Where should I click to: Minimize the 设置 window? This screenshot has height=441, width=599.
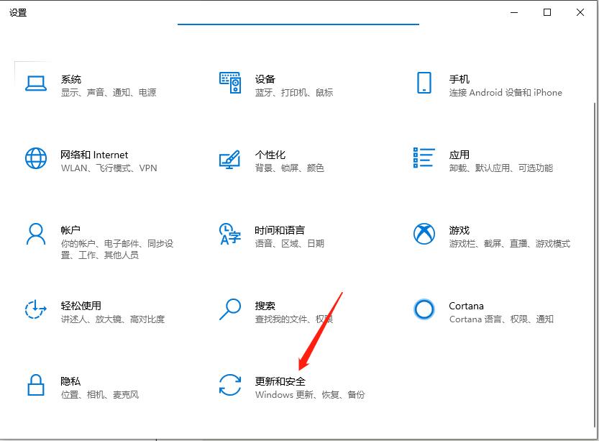click(x=514, y=12)
